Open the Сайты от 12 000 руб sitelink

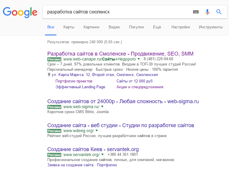point(134,81)
